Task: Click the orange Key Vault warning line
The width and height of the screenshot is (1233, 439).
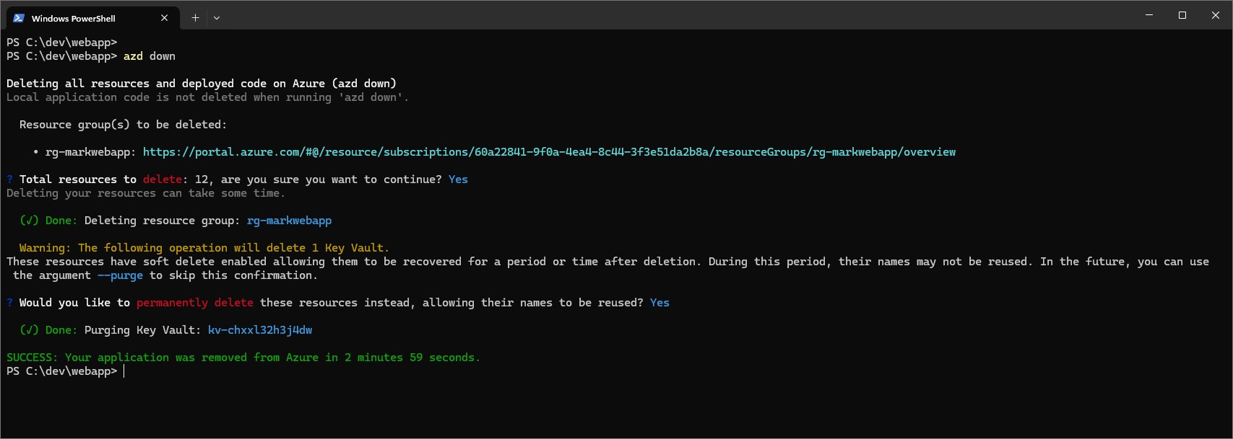Action: [x=204, y=248]
